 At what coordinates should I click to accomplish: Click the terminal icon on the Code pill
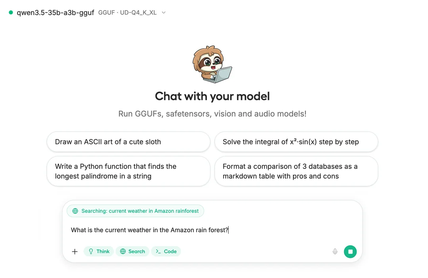click(158, 252)
